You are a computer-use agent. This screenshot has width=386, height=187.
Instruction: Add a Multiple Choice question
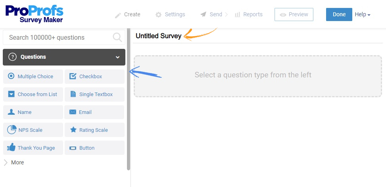point(33,77)
